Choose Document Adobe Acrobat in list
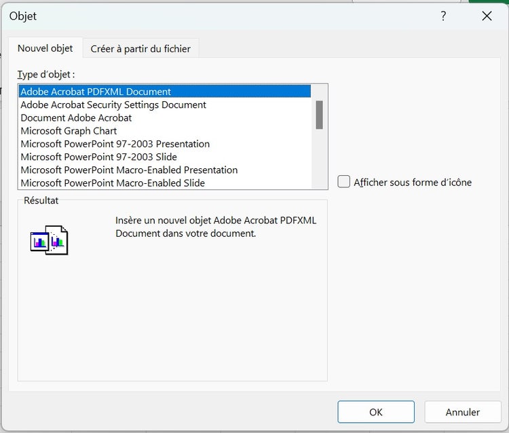This screenshot has width=509, height=433. tap(165, 117)
